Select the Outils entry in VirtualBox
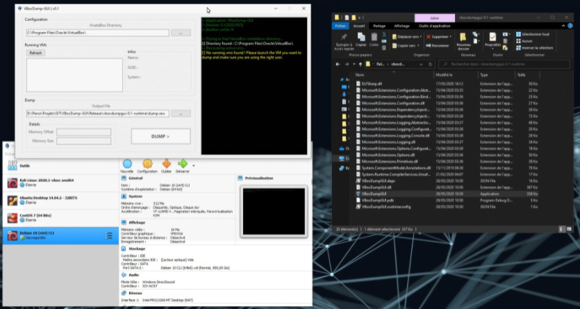This screenshot has height=309, width=580. (60, 166)
